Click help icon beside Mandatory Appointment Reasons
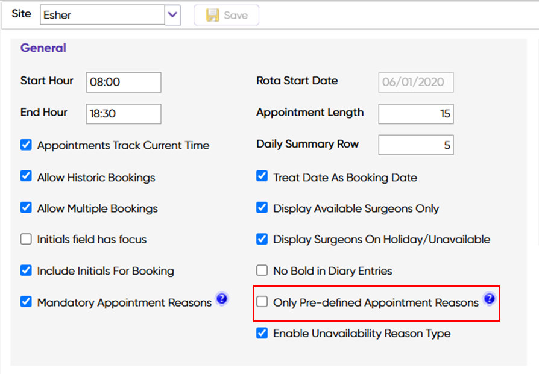Image resolution: width=539 pixels, height=374 pixels. 222,299
